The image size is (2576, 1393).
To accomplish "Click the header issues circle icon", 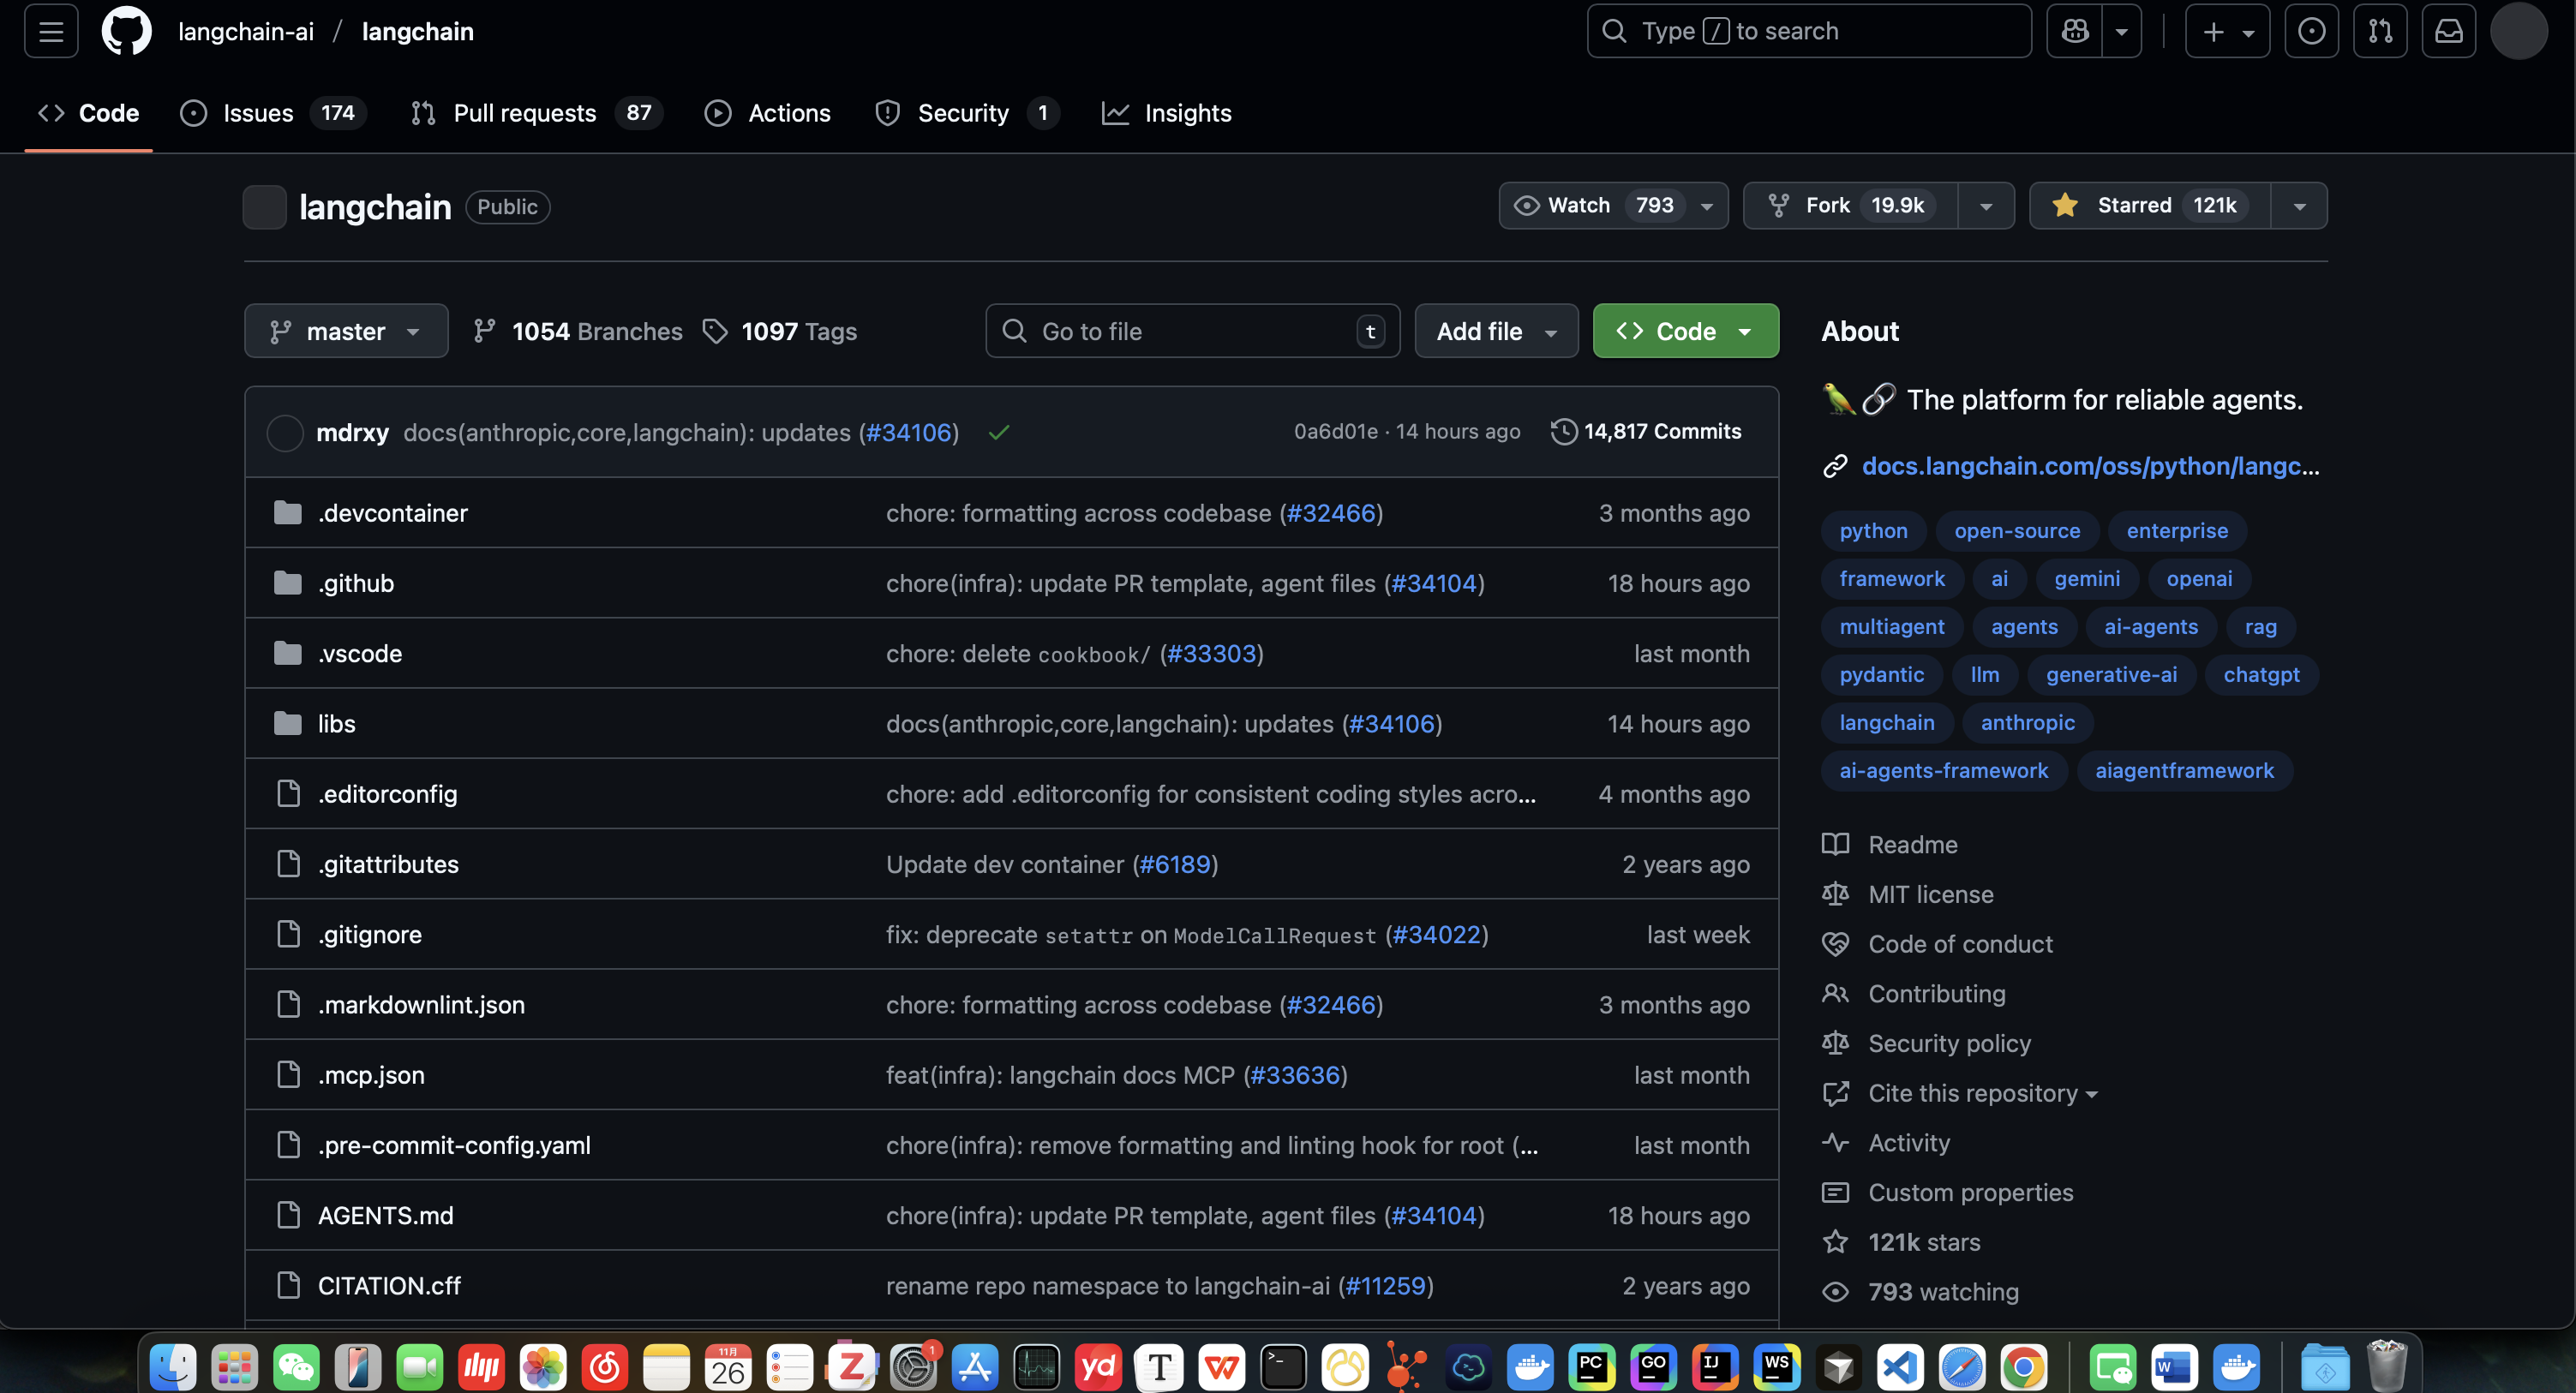I will coord(2311,31).
